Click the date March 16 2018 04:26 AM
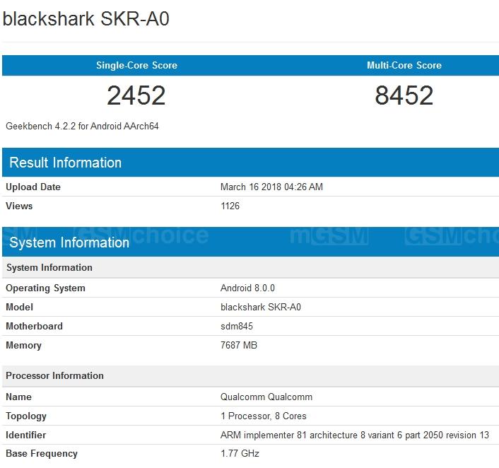Screen dimensions: 499x468 271,187
